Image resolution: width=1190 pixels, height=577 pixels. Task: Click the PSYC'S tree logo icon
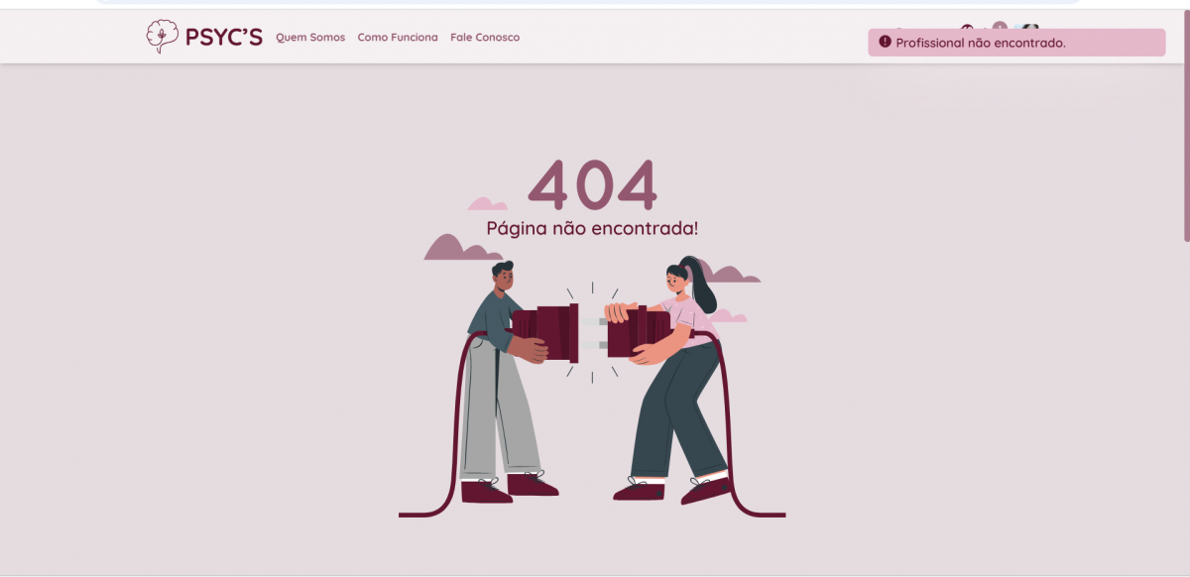tap(162, 37)
